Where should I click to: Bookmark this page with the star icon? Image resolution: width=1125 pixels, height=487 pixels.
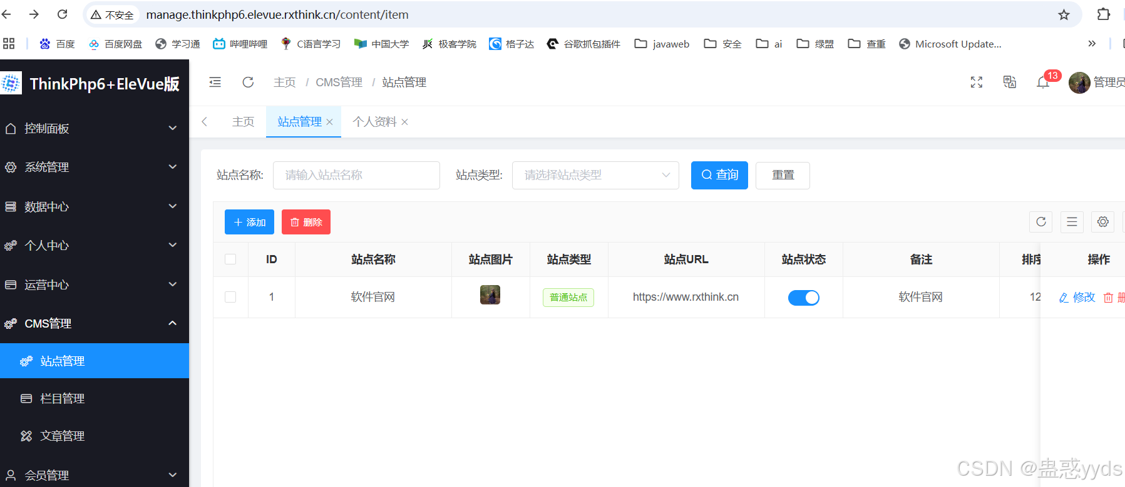point(1064,14)
